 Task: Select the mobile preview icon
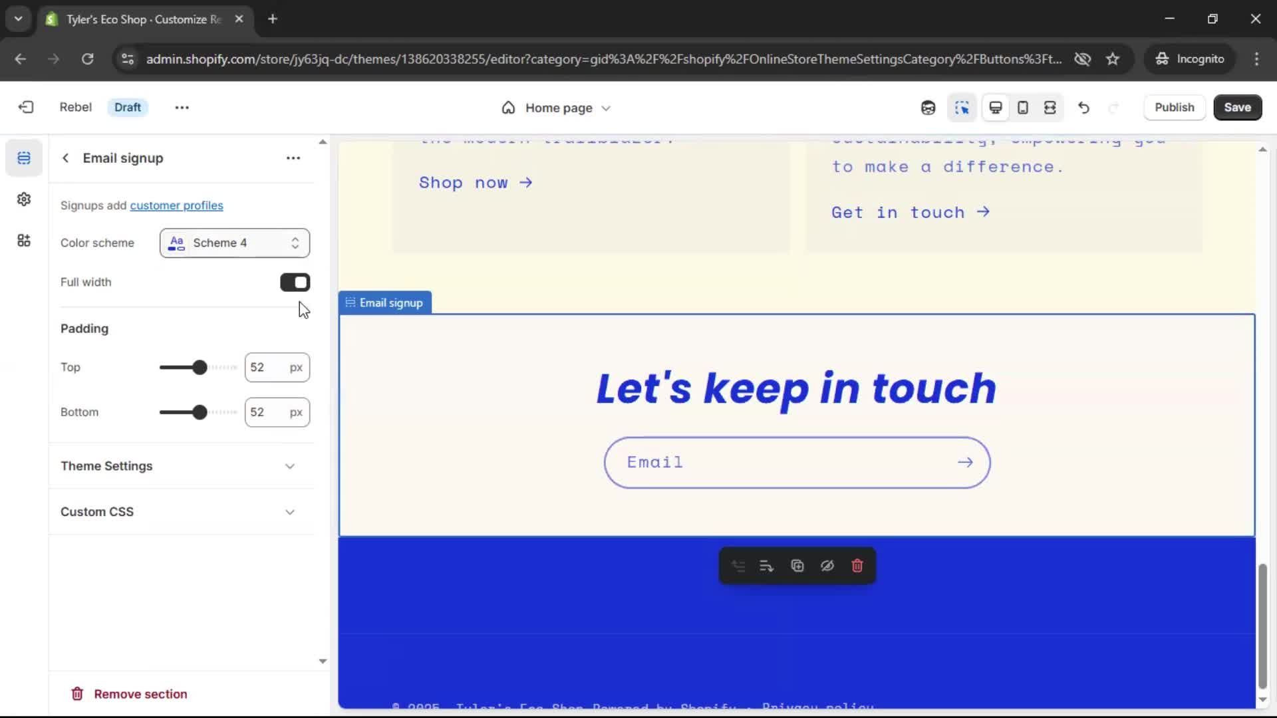1023,108
